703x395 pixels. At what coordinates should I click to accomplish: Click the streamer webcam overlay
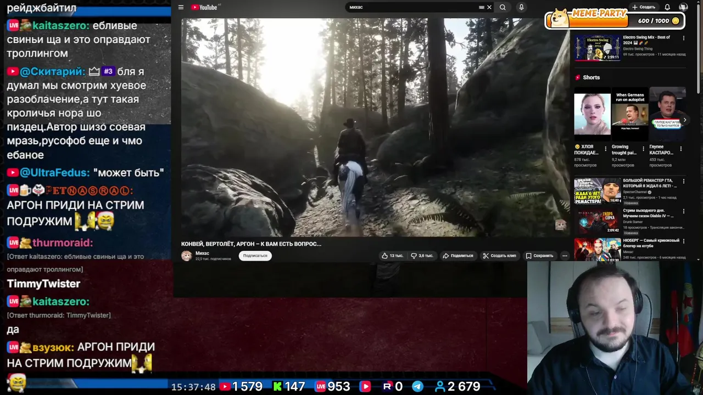(x=615, y=328)
